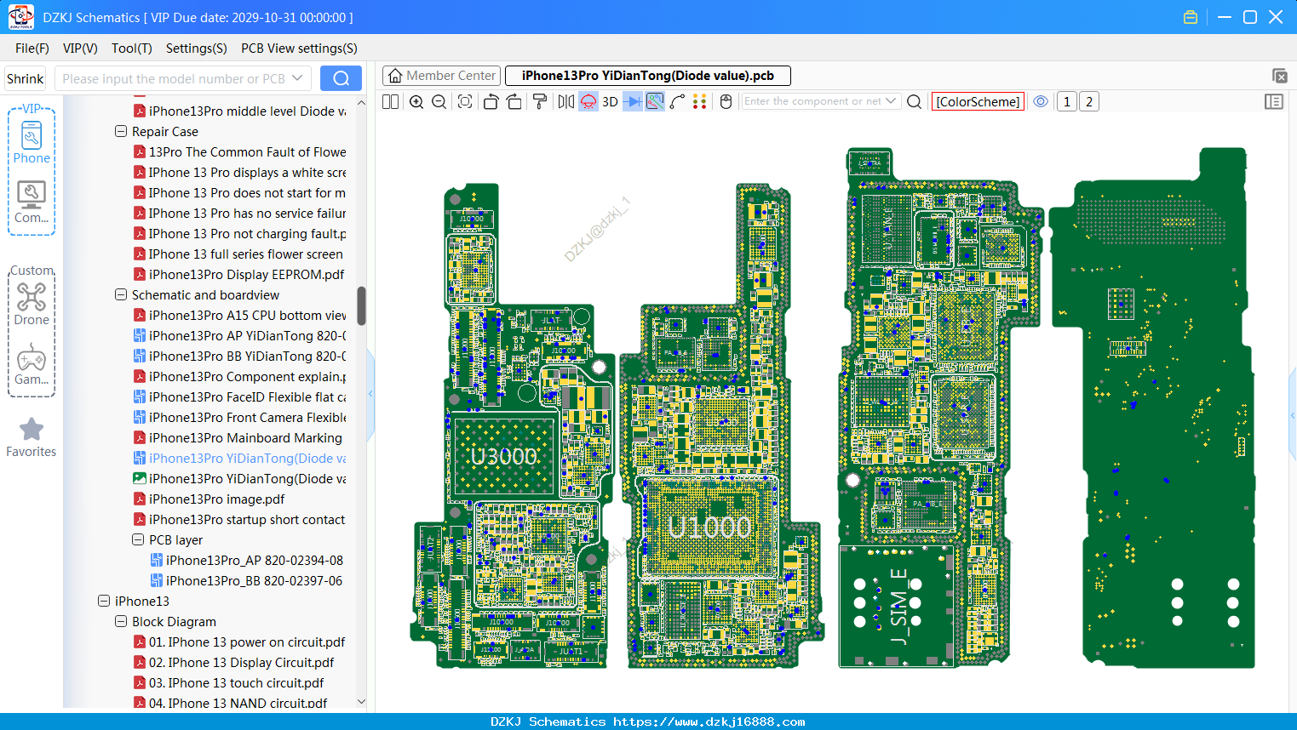
Task: Click the blue search button
Action: pyautogui.click(x=341, y=78)
